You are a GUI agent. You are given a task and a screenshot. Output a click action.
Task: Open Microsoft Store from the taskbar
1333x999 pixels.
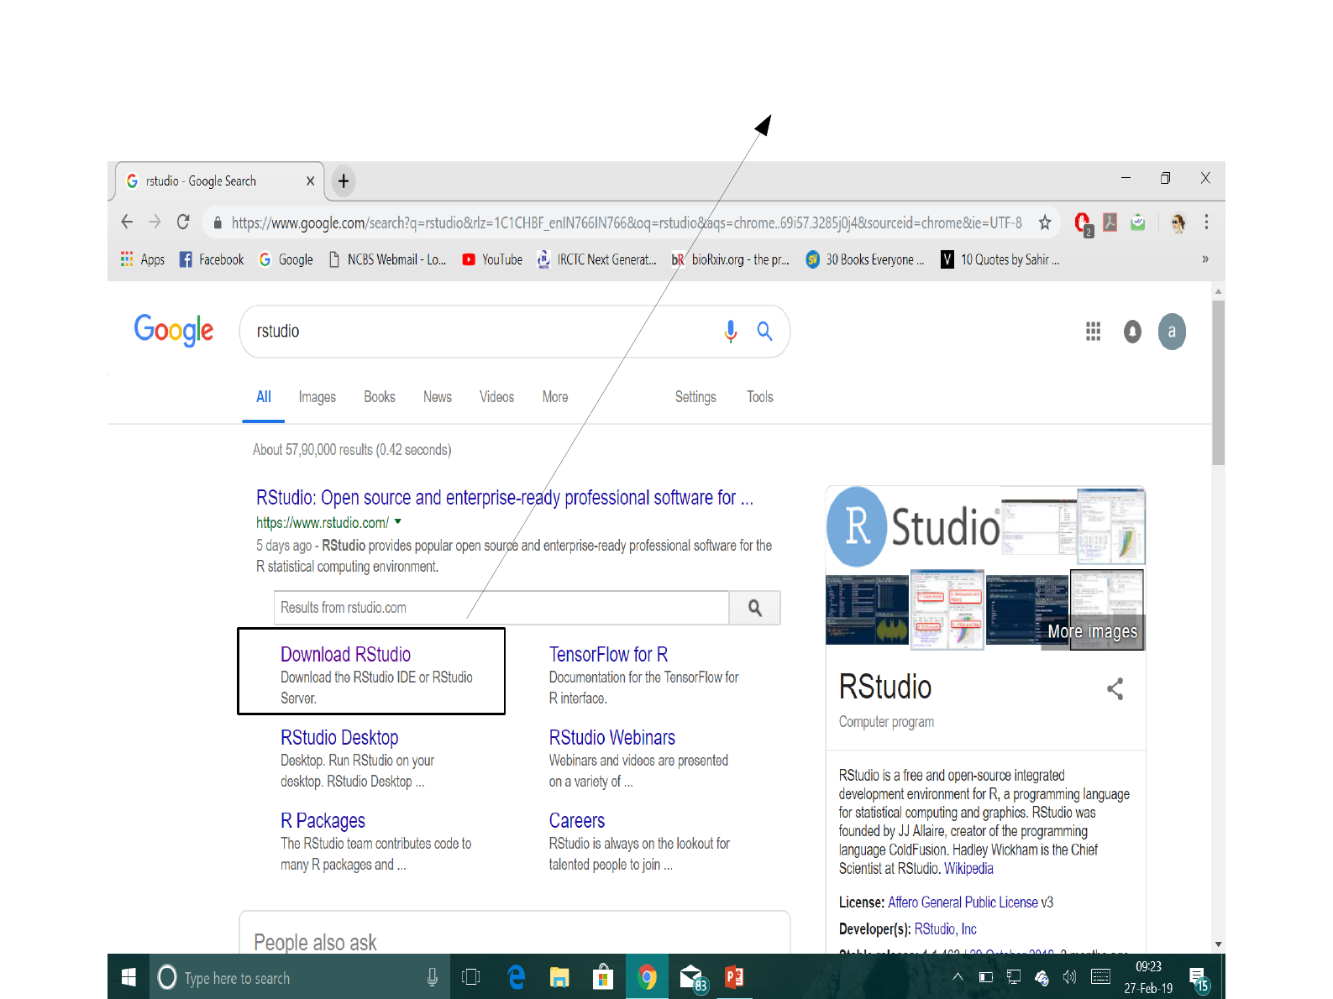(603, 977)
